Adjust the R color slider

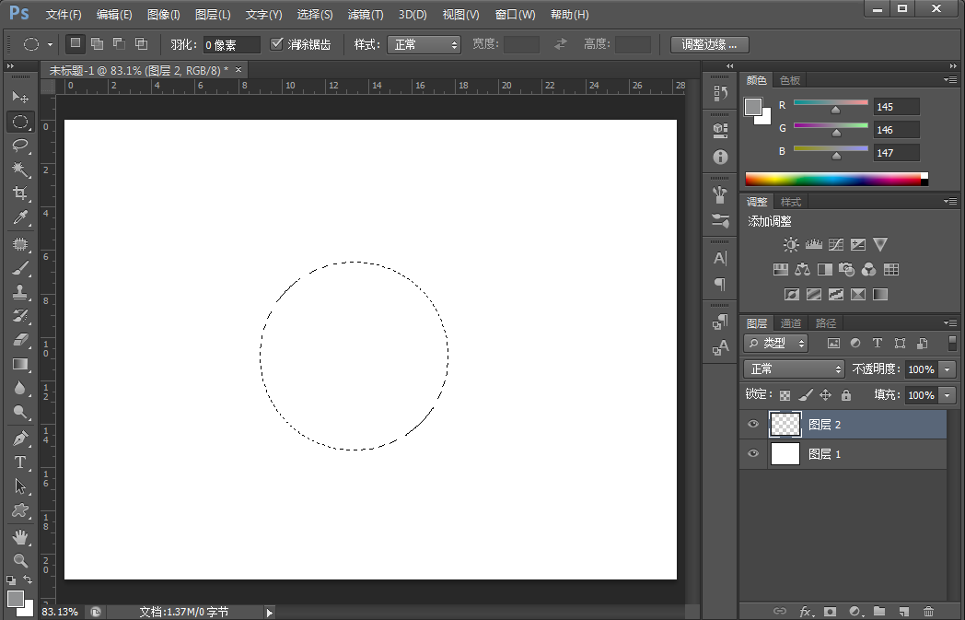835,110
